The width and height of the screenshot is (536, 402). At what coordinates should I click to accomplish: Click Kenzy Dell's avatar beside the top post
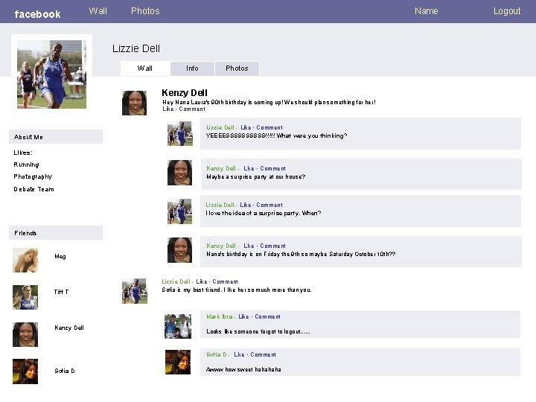click(134, 103)
